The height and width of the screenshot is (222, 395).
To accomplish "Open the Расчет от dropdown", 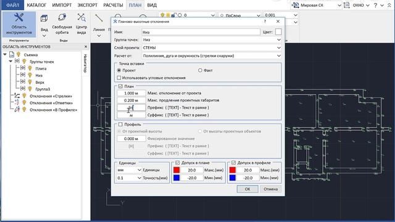I will tap(212, 55).
